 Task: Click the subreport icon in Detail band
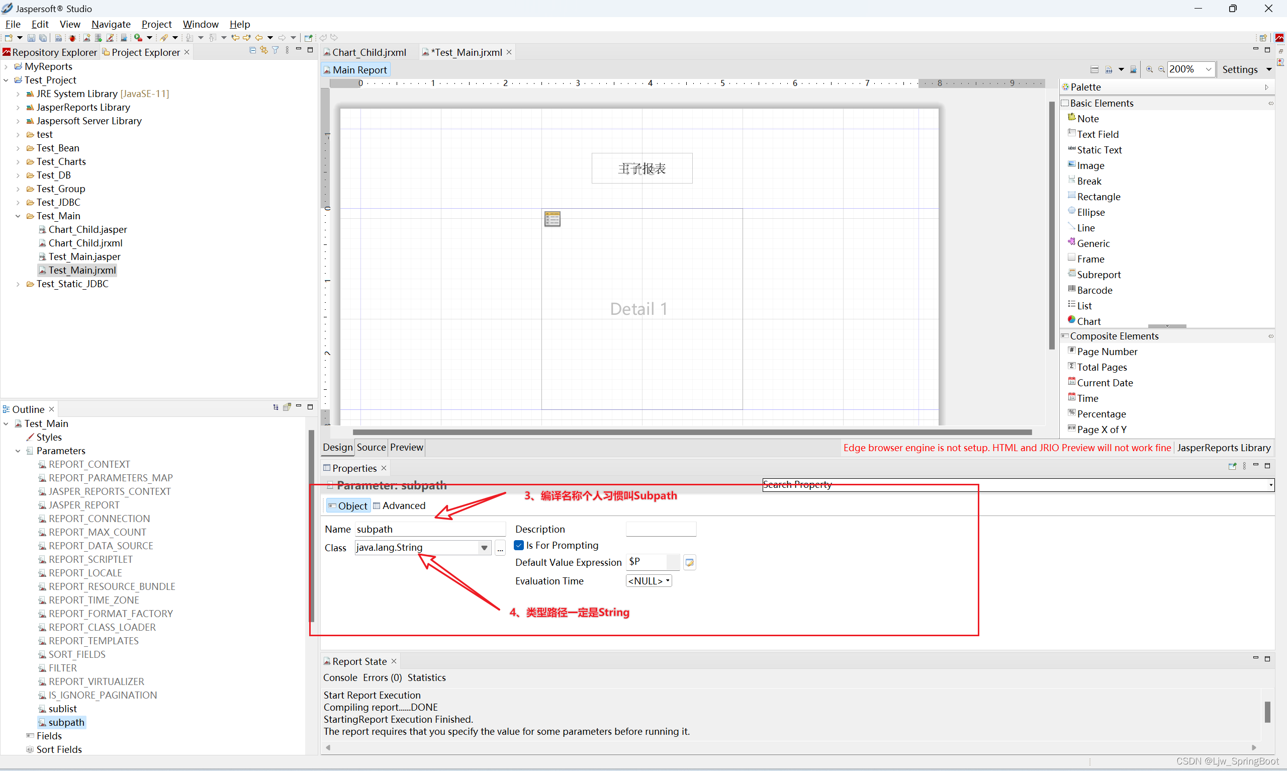(552, 219)
